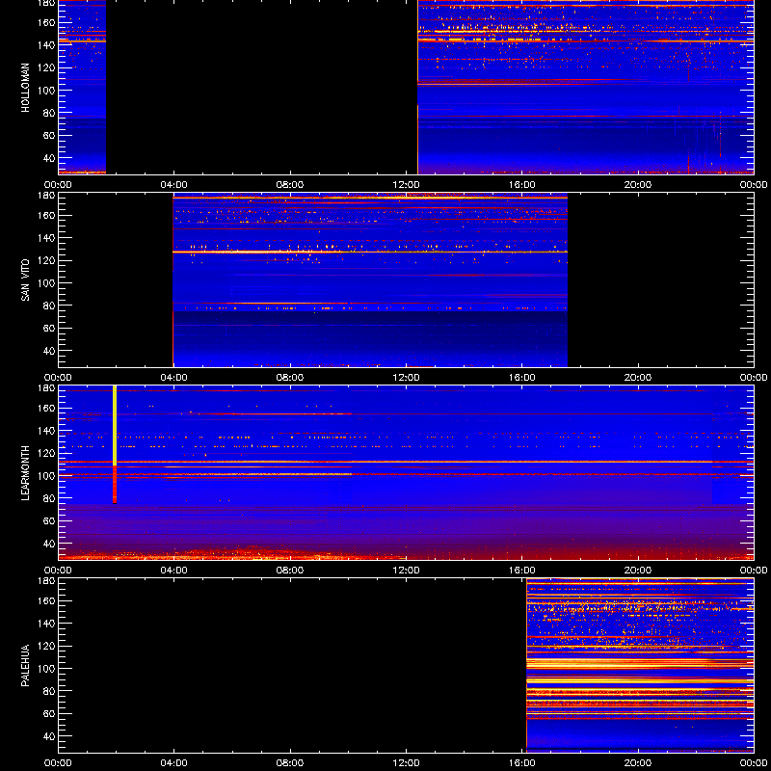Viewport: 771px width, 771px height.
Task: Pick the 08:00 time label below San Vito plot
Action: click(x=290, y=378)
